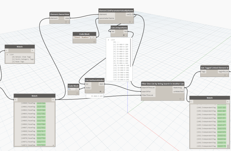Collapse the List.UniqueItems preview list arrow

[109, 40]
